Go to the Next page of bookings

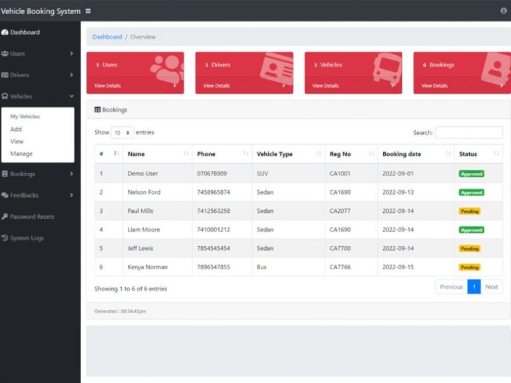491,287
